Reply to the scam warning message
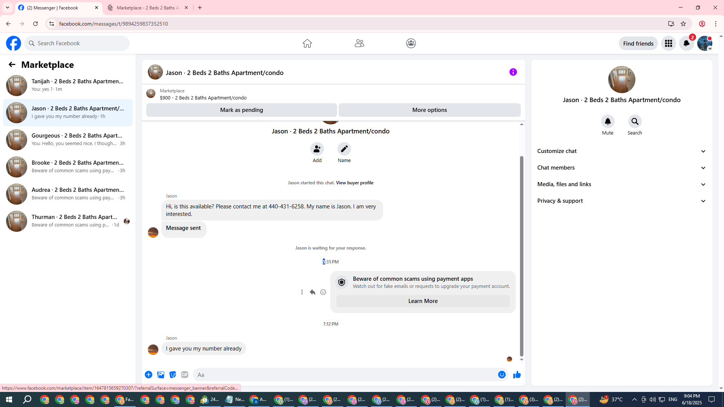 click(x=313, y=292)
